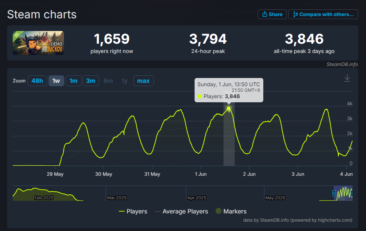The height and width of the screenshot is (231, 366).
Task: Zoom chart to max range
Action: click(143, 81)
